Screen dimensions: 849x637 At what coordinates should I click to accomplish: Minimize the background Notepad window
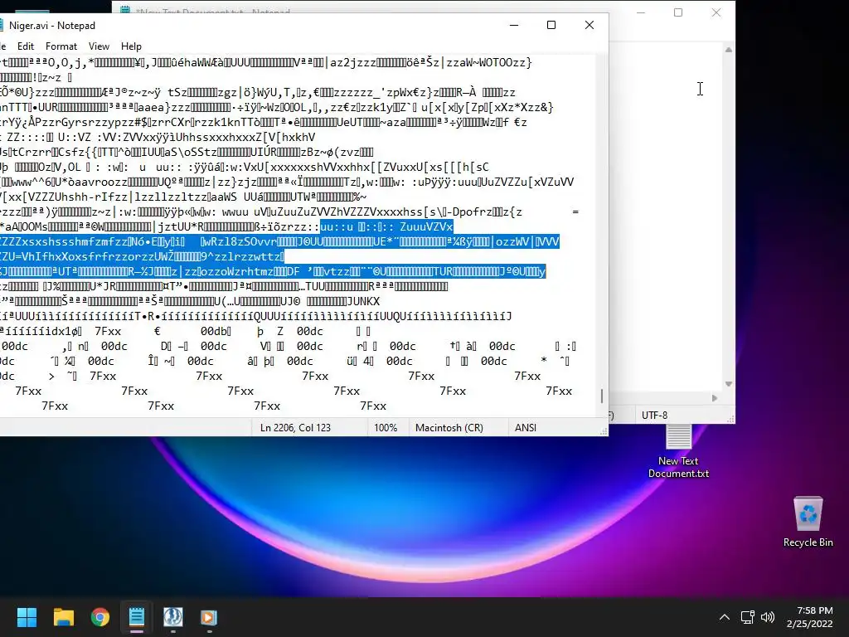(641, 12)
